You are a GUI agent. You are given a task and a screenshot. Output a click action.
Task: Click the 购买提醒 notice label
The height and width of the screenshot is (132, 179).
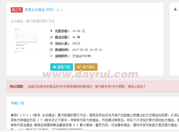pyautogui.click(x=17, y=86)
